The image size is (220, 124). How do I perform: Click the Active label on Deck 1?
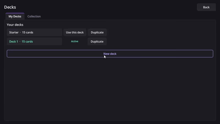pos(75,41)
